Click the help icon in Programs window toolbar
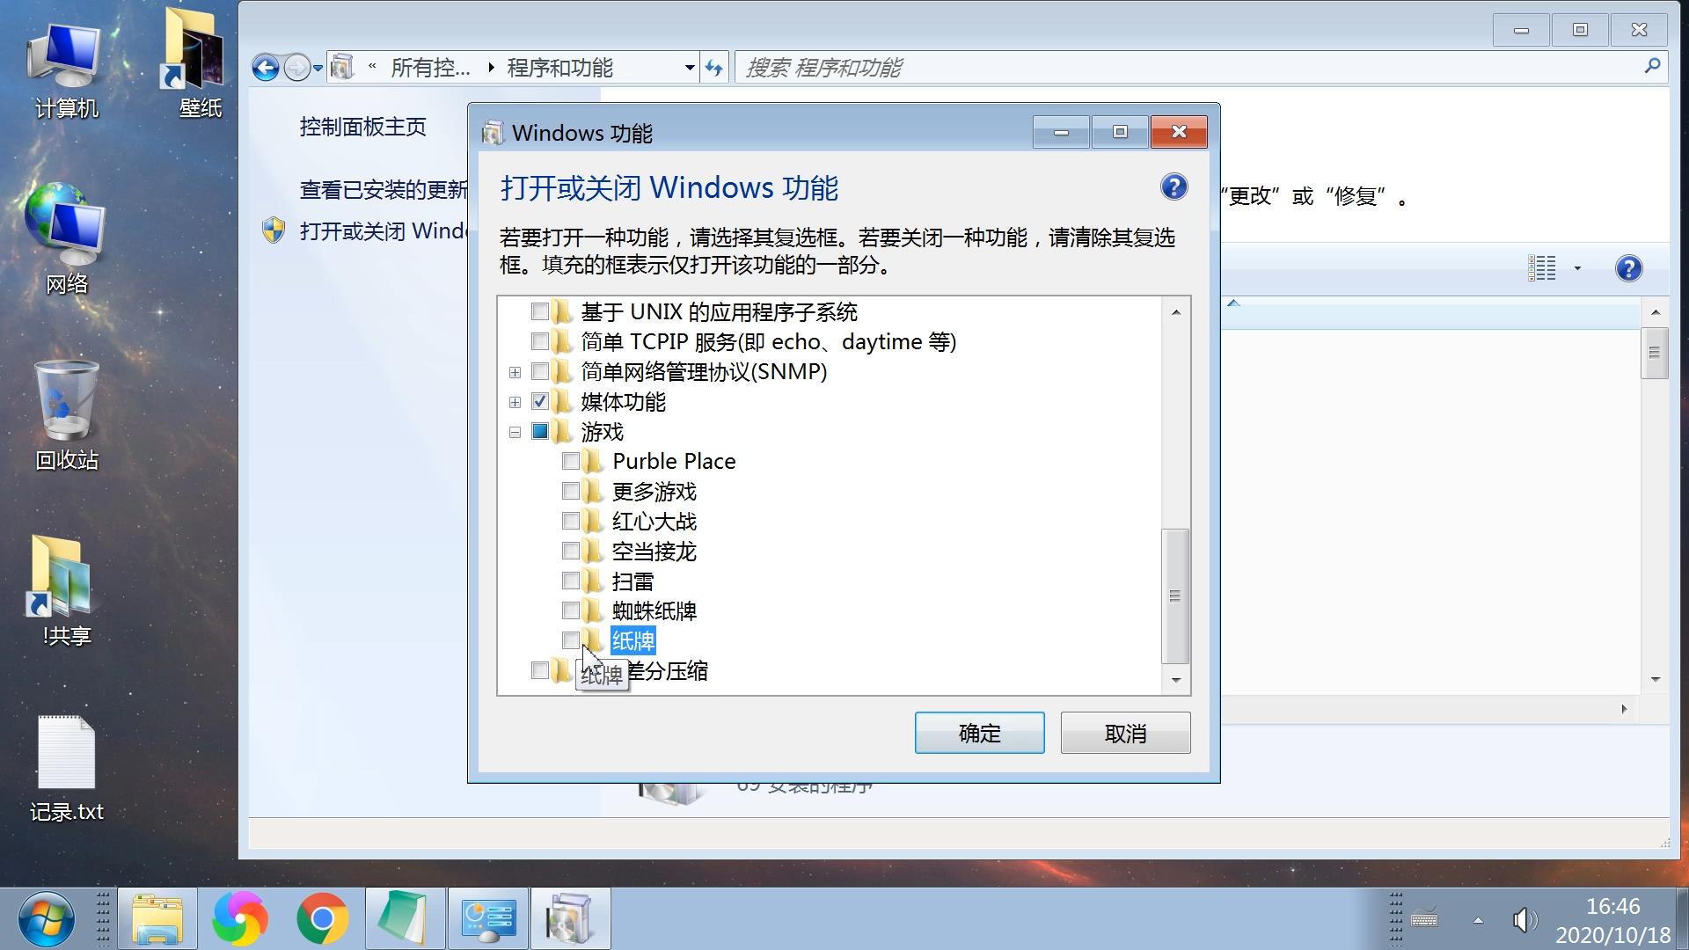Image resolution: width=1689 pixels, height=950 pixels. (x=1628, y=268)
